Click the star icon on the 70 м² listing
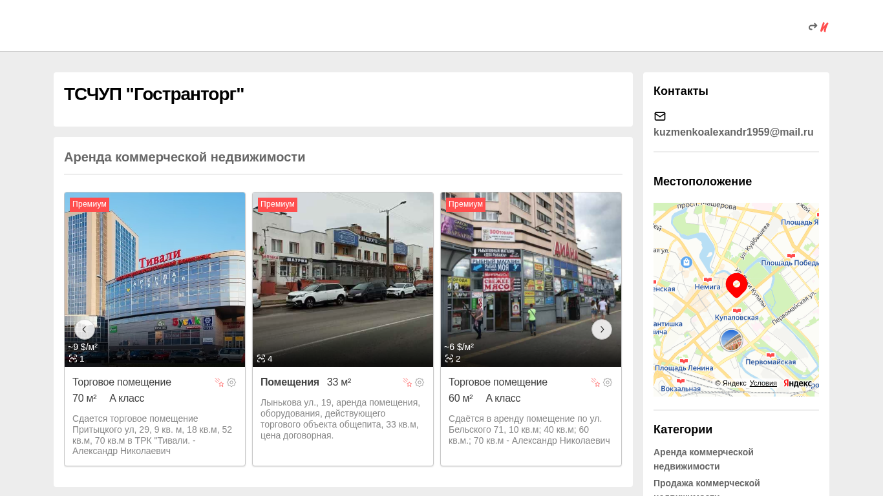The width and height of the screenshot is (883, 496). pos(219,382)
